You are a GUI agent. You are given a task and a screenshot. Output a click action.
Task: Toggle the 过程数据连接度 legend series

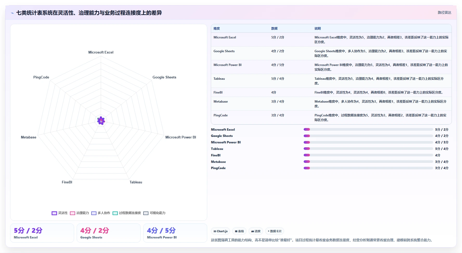coord(127,213)
